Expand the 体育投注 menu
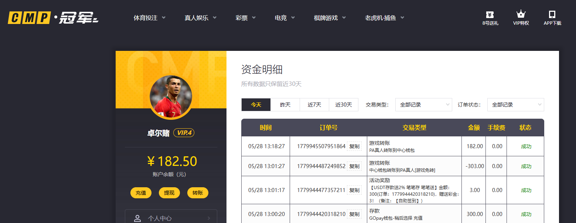This screenshot has width=576, height=223. [150, 18]
